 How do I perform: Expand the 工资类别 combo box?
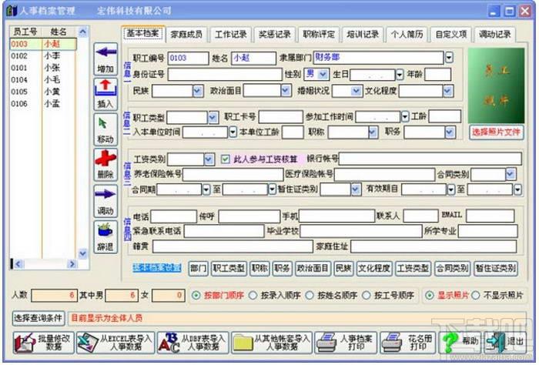click(x=208, y=159)
